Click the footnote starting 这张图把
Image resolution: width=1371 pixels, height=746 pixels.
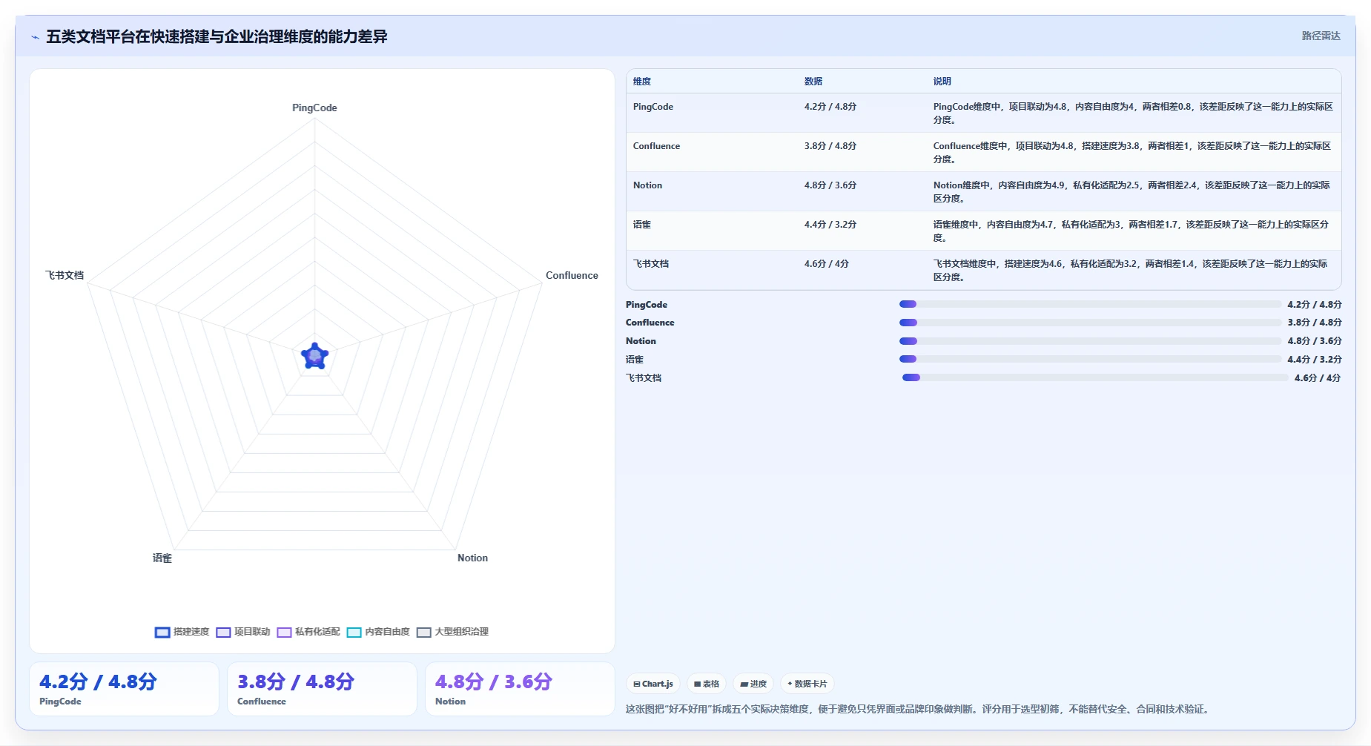pyautogui.click(x=919, y=710)
